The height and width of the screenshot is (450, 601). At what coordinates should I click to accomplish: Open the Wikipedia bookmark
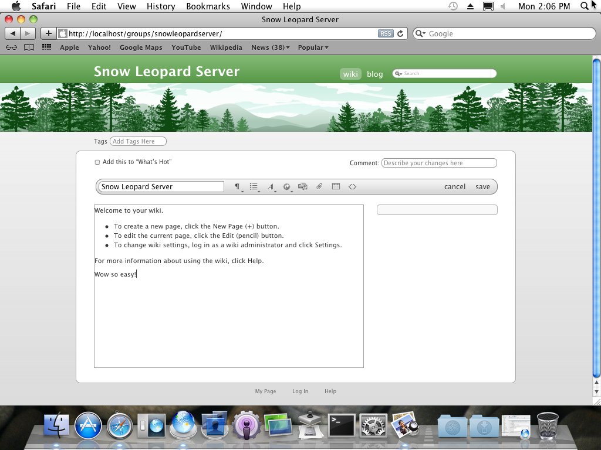pyautogui.click(x=226, y=47)
